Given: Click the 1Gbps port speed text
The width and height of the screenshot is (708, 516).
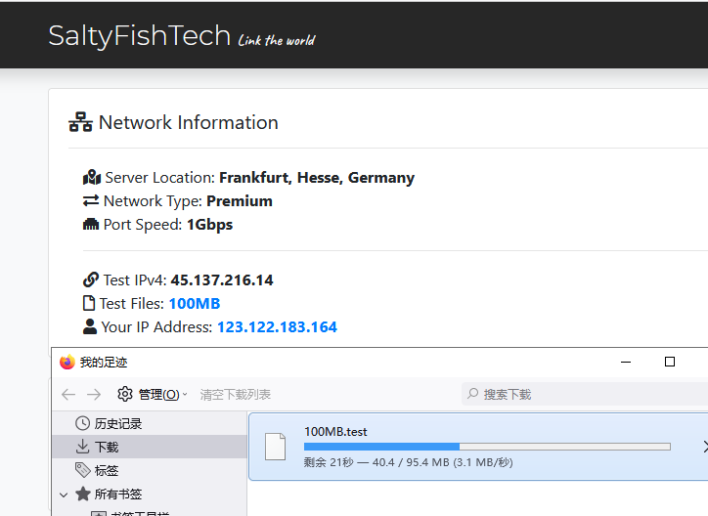Looking at the screenshot, I should tap(209, 225).
